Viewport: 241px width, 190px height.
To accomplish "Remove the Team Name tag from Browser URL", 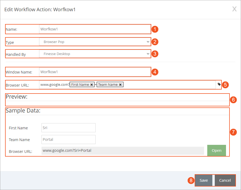I will pyautogui.click(x=120, y=84).
